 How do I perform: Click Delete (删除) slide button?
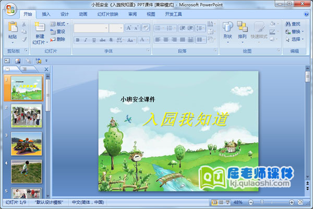point(58,39)
